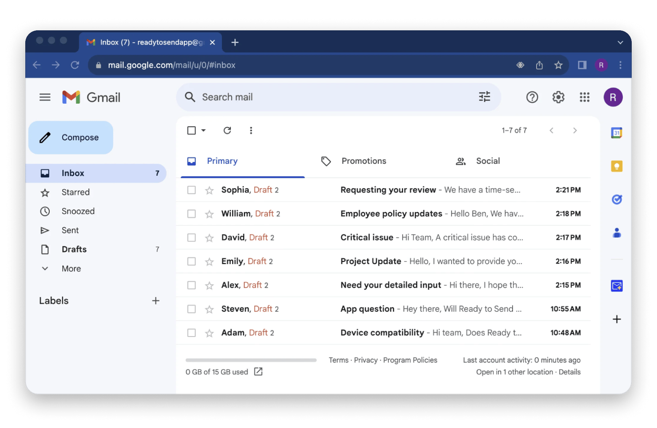Open the Google apps grid
This screenshot has height=428, width=657.
[x=585, y=97]
